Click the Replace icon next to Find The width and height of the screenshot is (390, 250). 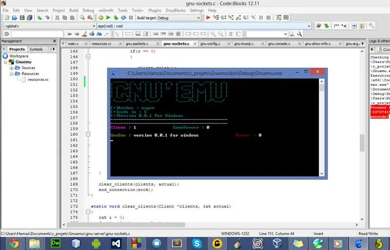pos(90,18)
